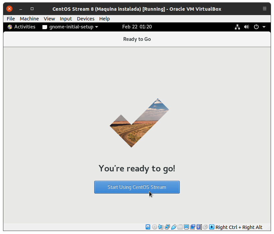Open the GNOME system power menu arrow

click(264, 27)
